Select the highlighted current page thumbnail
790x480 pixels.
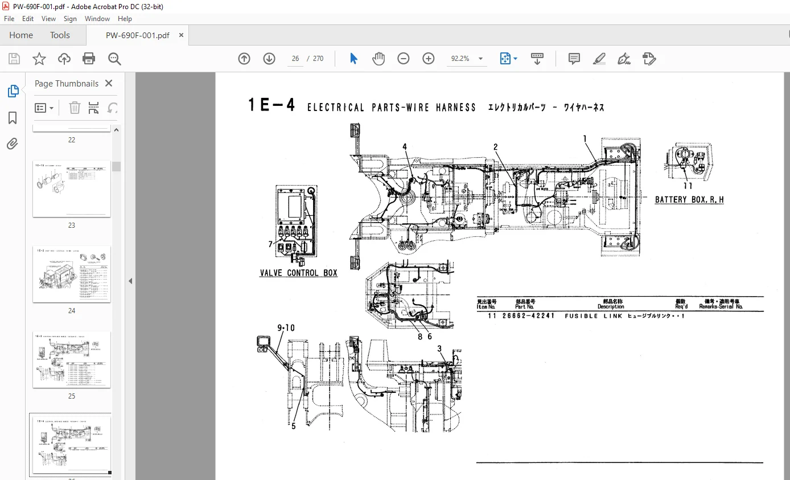tap(72, 445)
